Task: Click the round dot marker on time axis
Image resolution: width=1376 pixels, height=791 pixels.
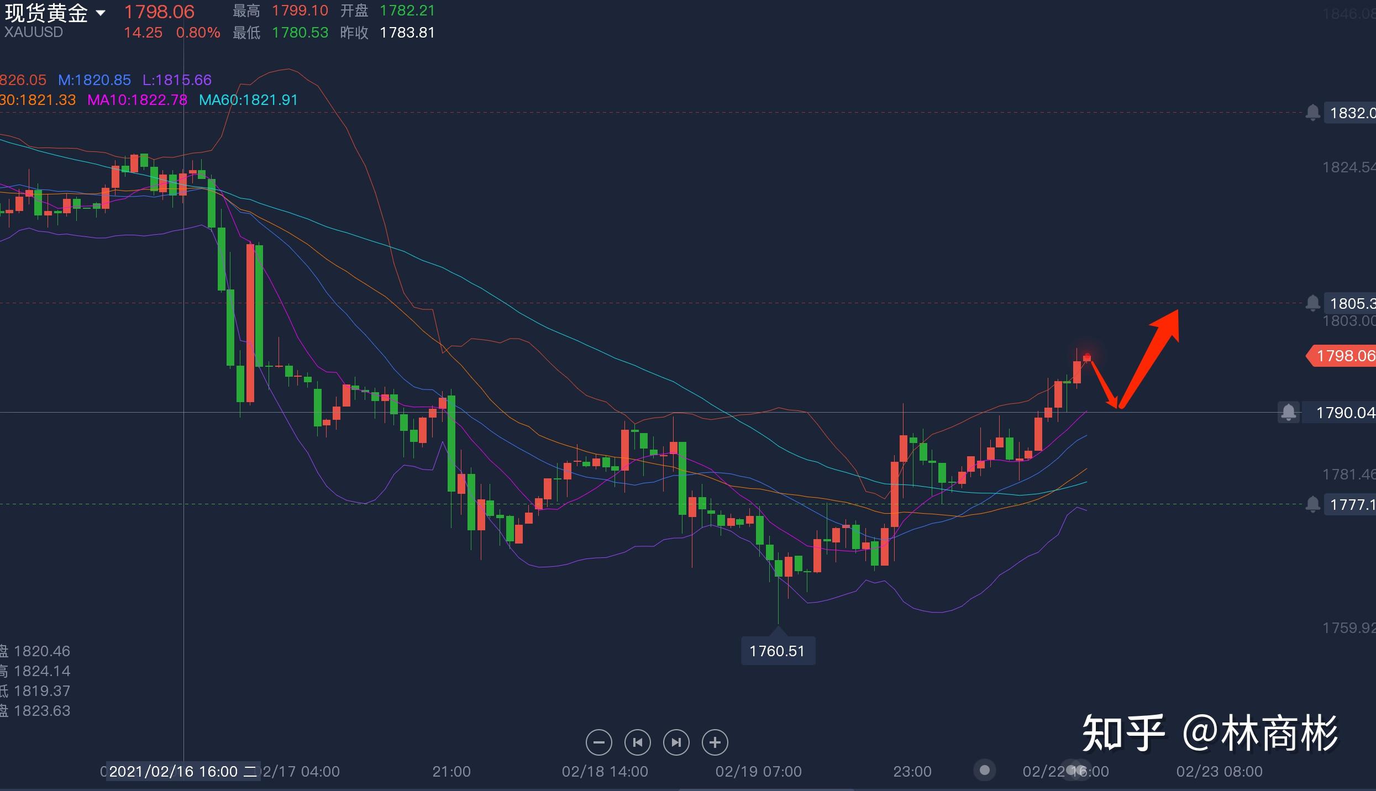Action: (984, 769)
